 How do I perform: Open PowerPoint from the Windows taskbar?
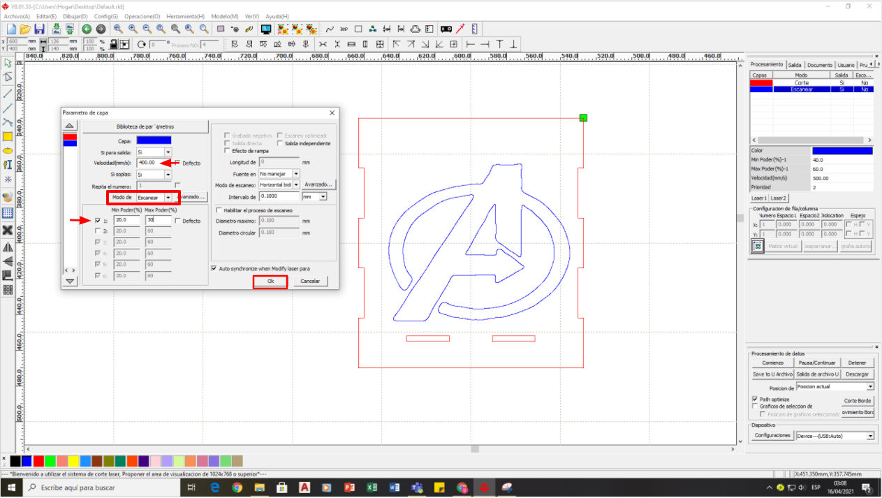pos(350,488)
